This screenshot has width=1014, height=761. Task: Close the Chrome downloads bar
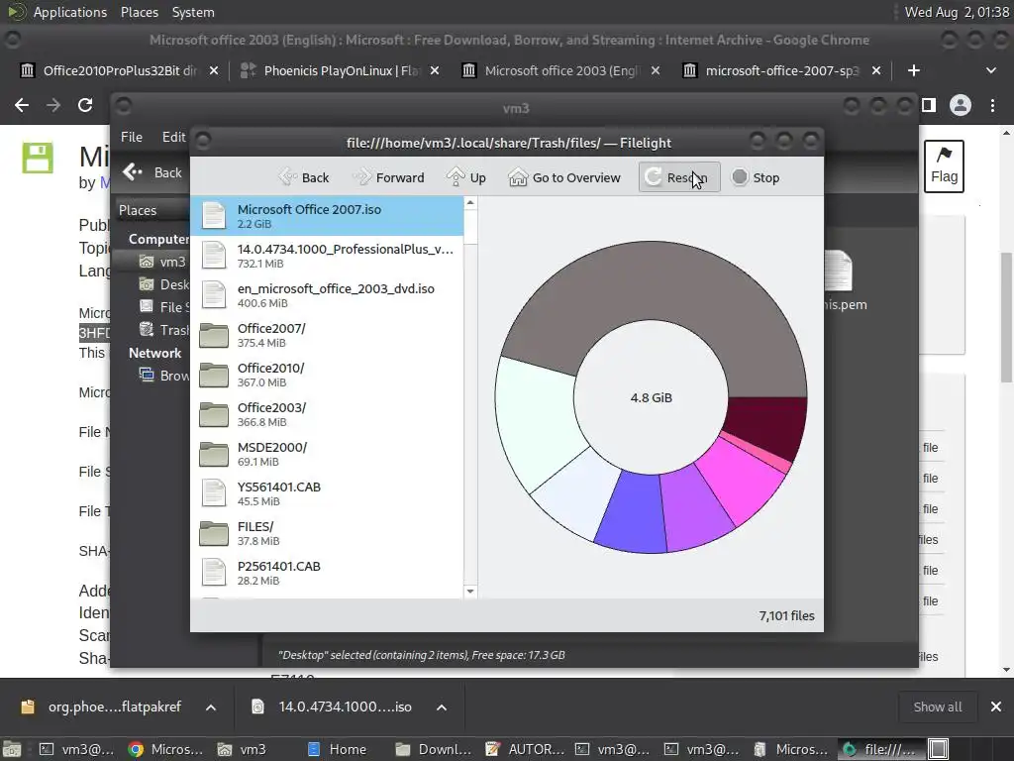point(996,707)
